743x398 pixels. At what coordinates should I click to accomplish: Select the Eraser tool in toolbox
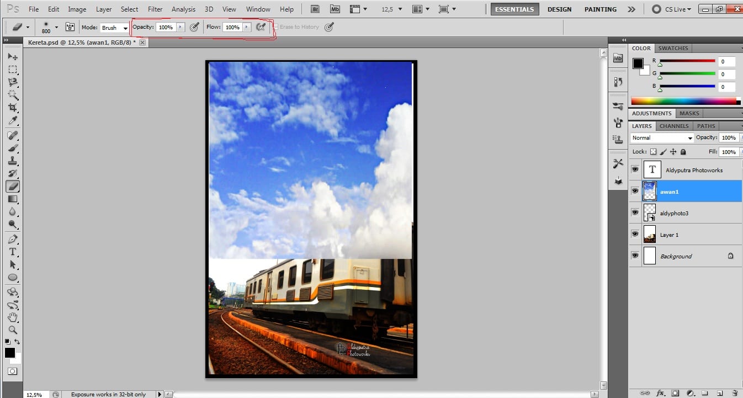[13, 187]
